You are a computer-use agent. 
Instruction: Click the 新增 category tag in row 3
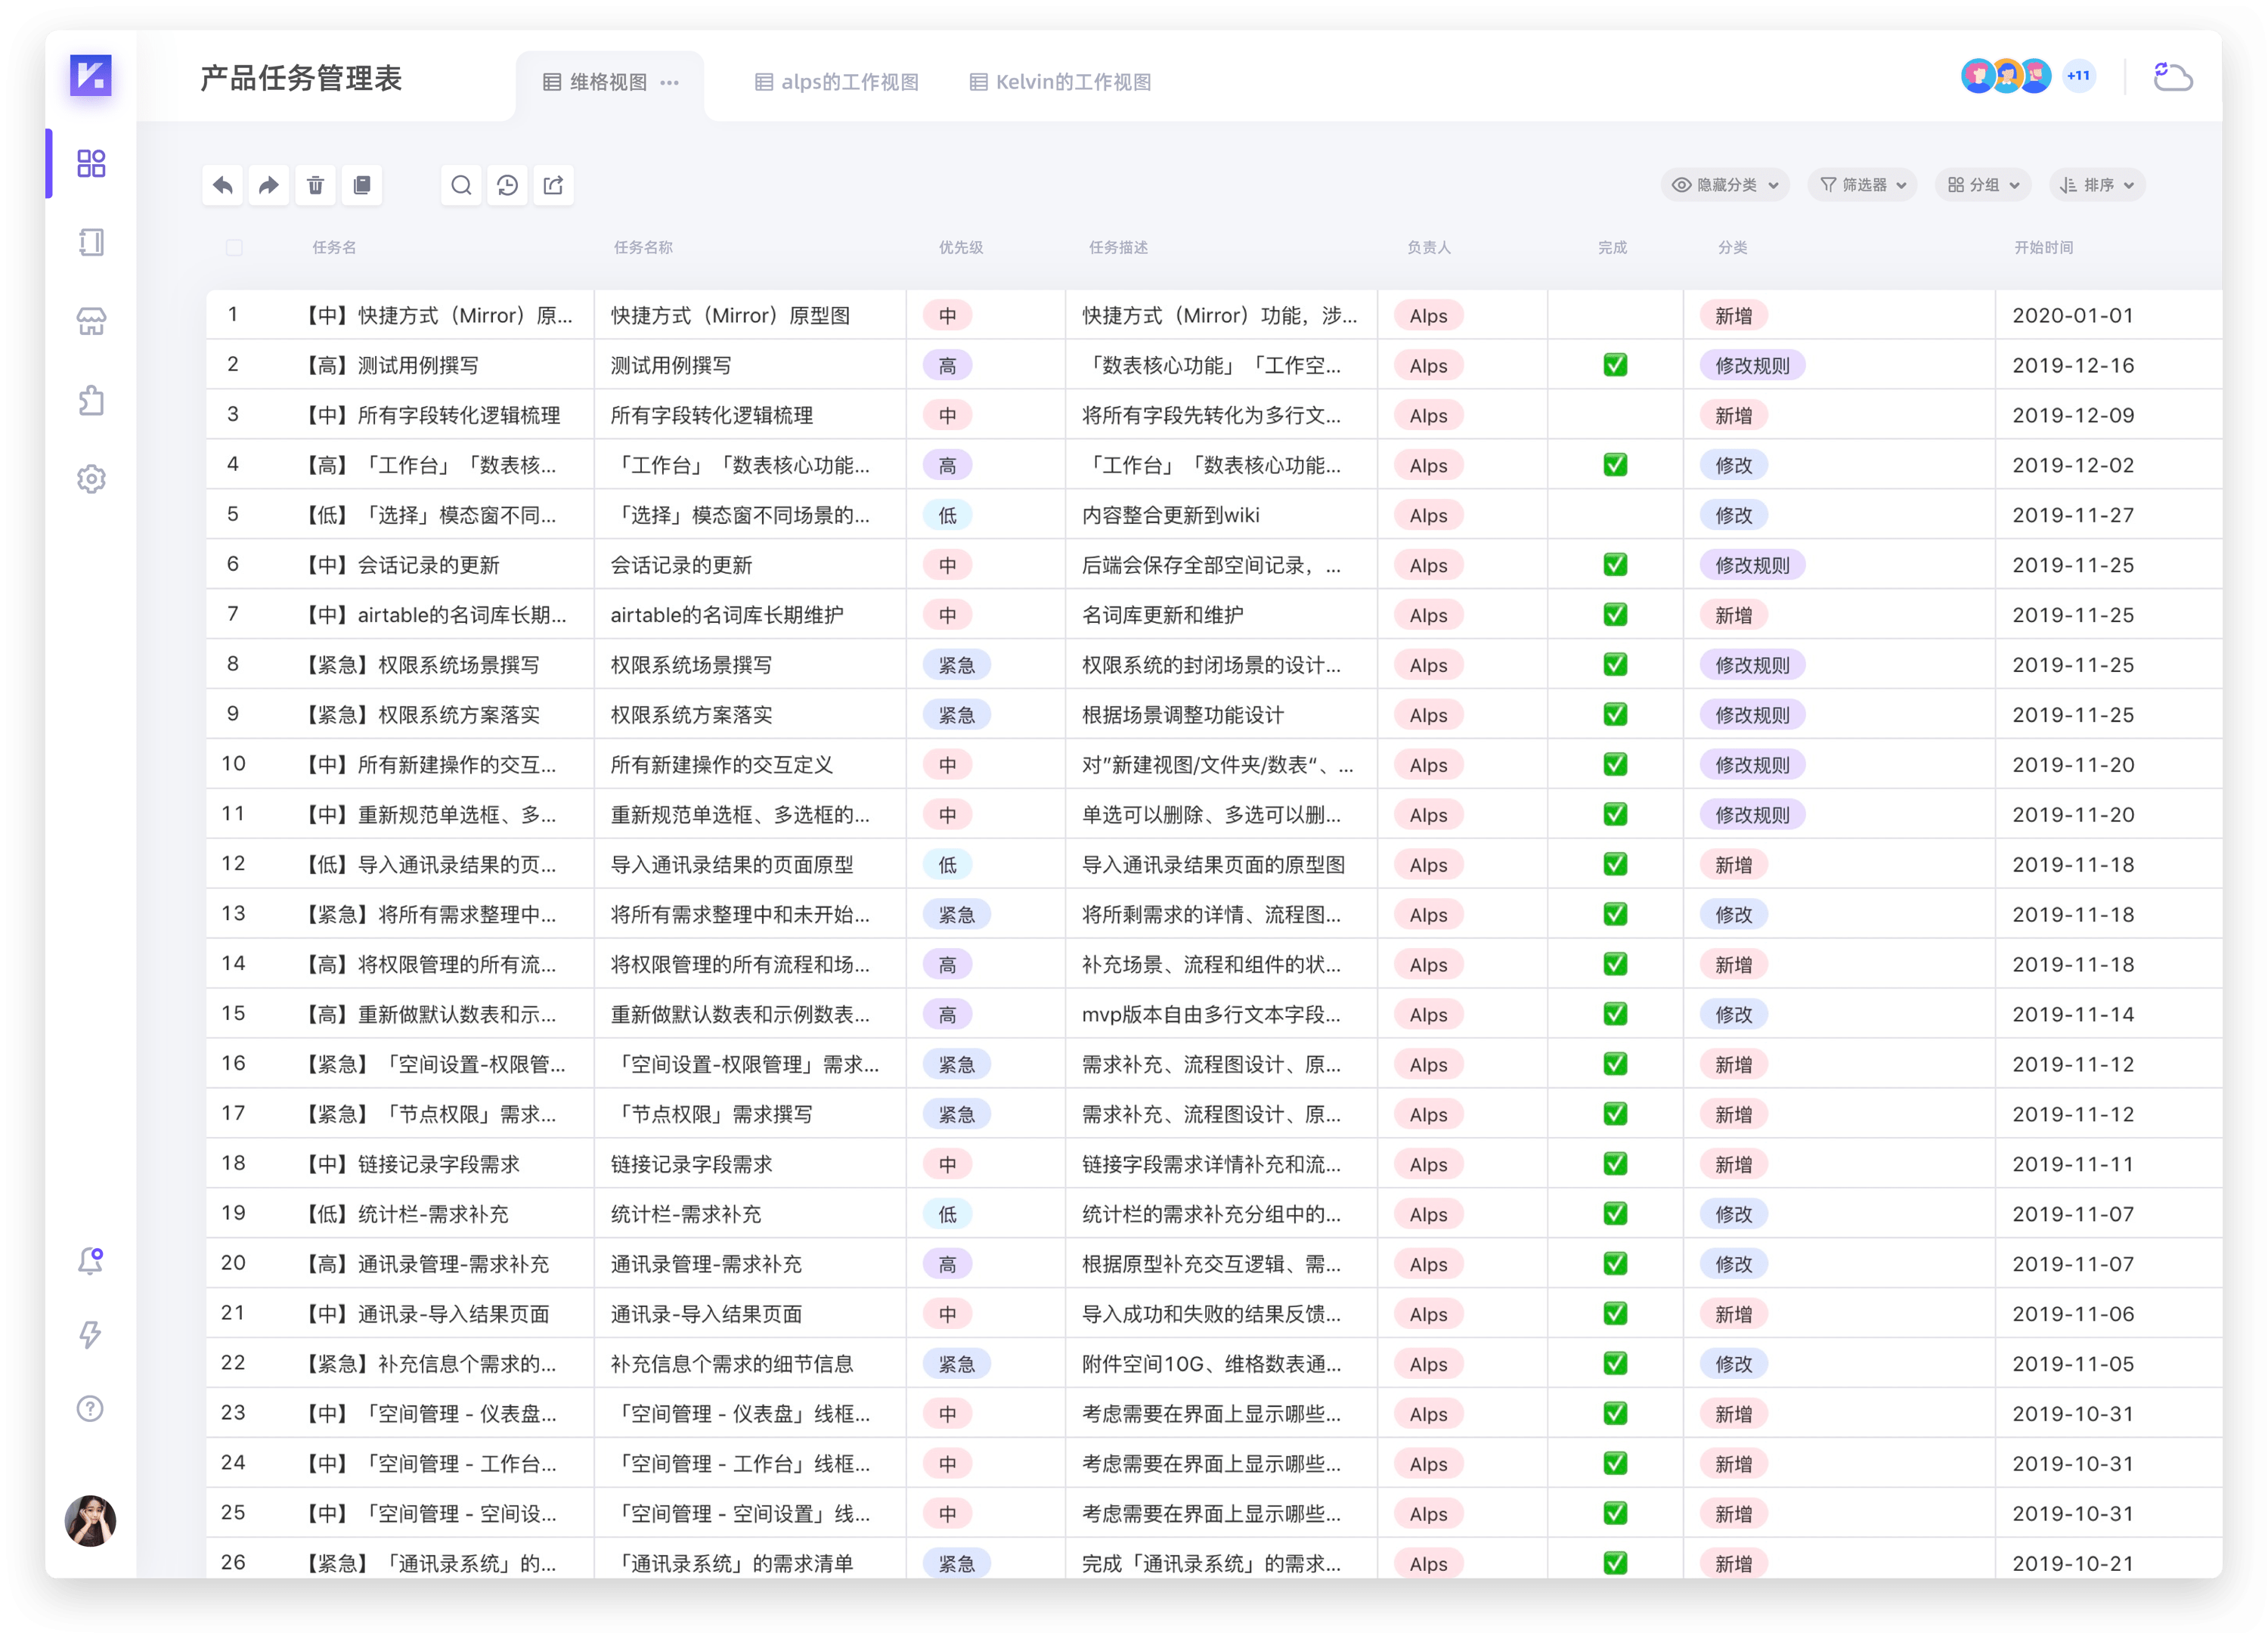click(1733, 416)
